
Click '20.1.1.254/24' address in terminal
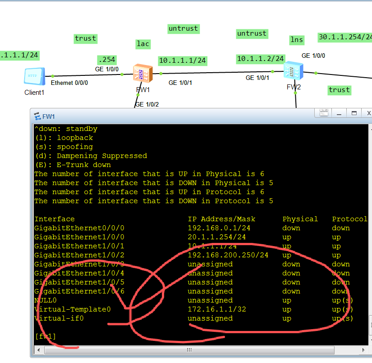tap(216, 237)
